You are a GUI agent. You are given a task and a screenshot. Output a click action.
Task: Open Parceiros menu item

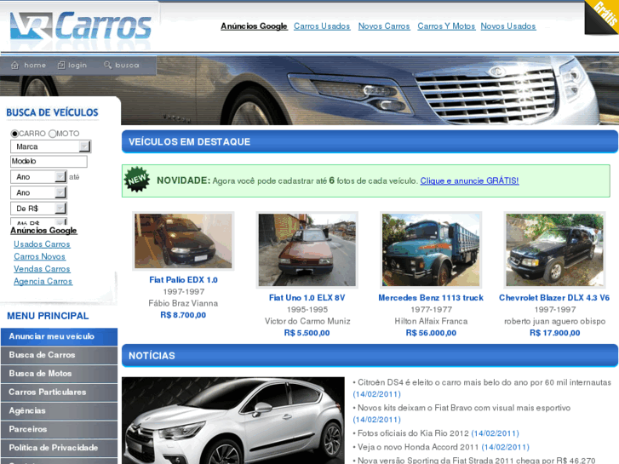coord(60,429)
